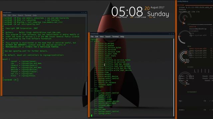Screen dimensions: 213x119
Task: Open Help menu in right terminal window
Action: (x=122, y=37)
